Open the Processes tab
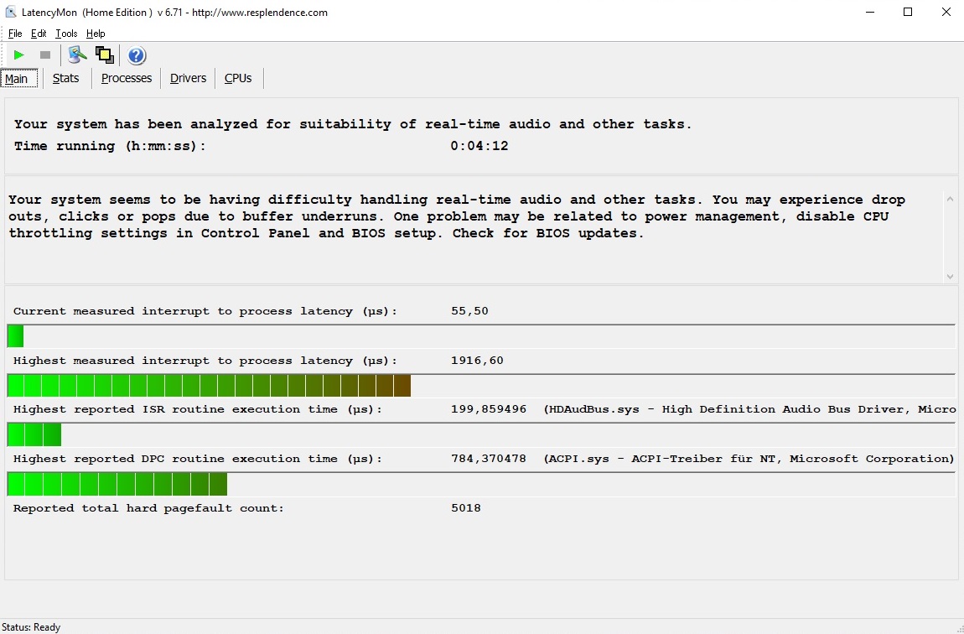 tap(126, 79)
